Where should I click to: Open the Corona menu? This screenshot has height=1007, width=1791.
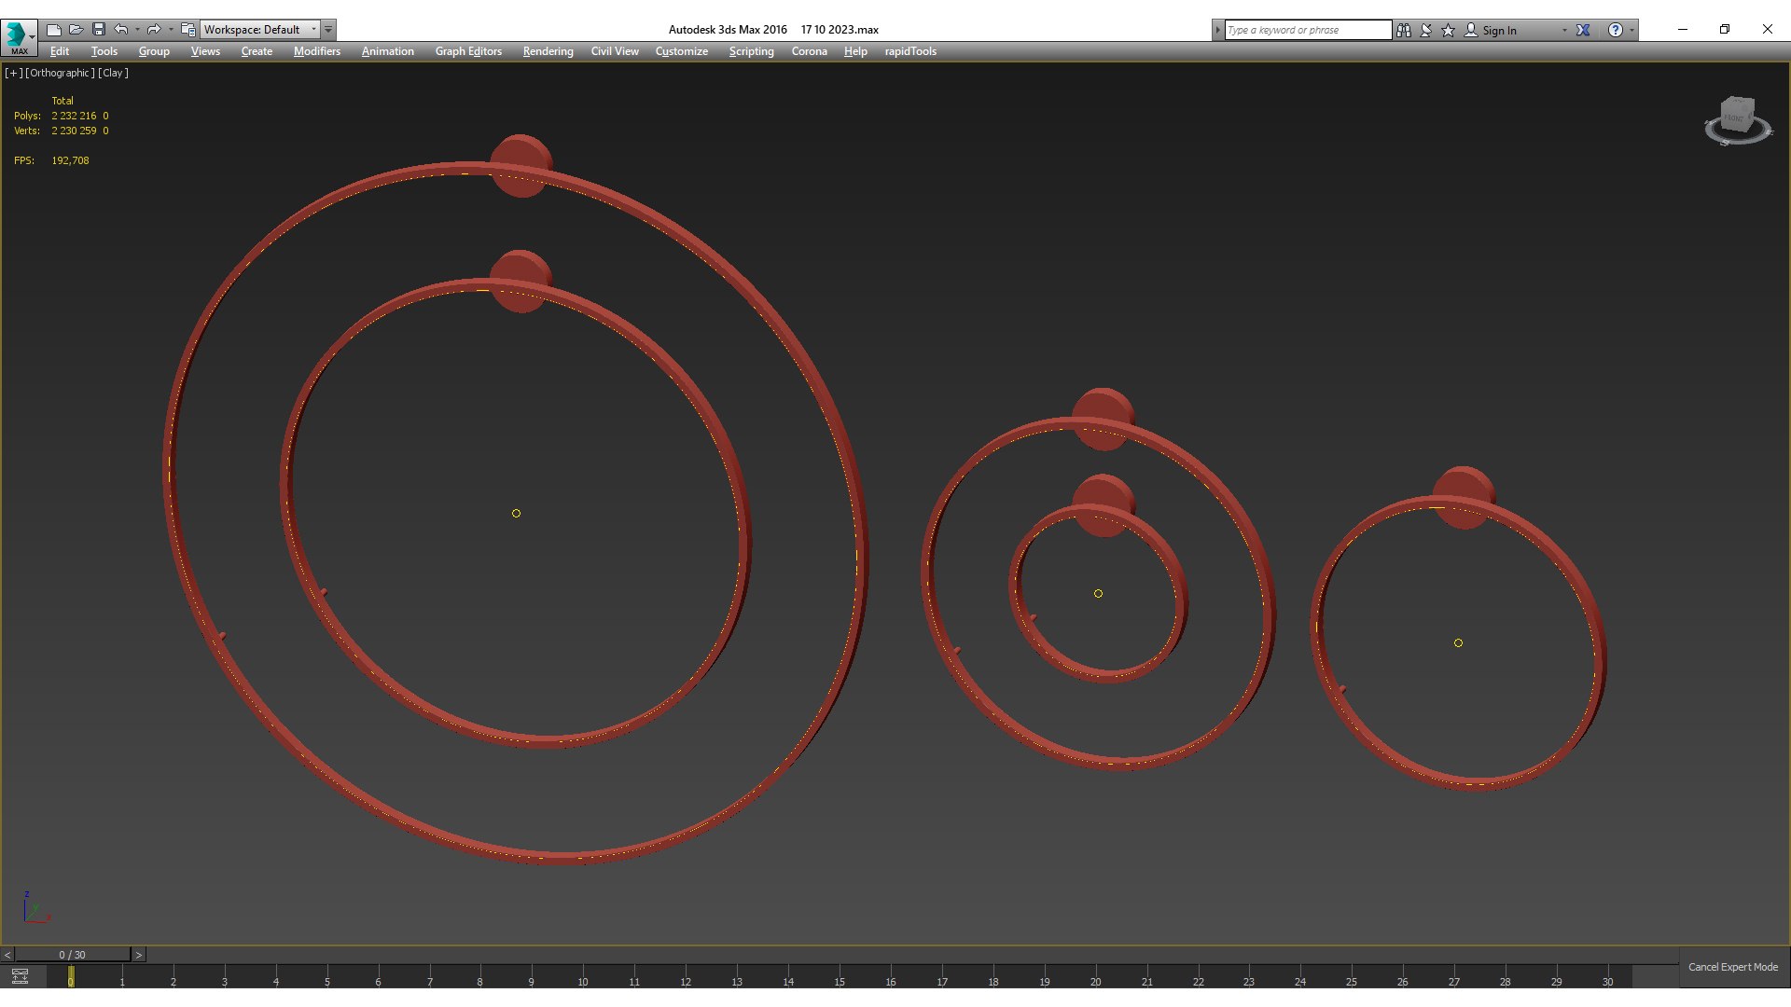click(810, 51)
